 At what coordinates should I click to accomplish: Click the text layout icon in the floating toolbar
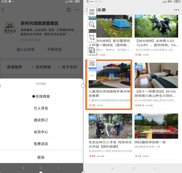(92, 12)
